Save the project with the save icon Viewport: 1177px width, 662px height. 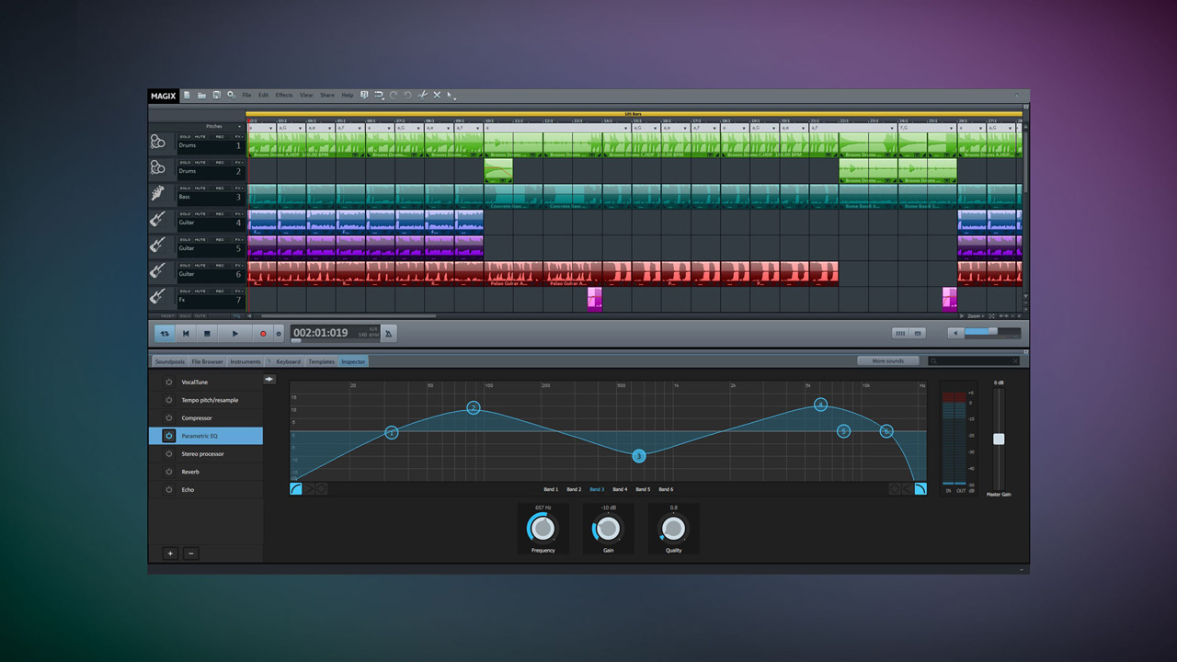point(217,95)
